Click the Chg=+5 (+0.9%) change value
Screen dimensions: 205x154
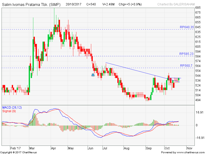pos(130,4)
